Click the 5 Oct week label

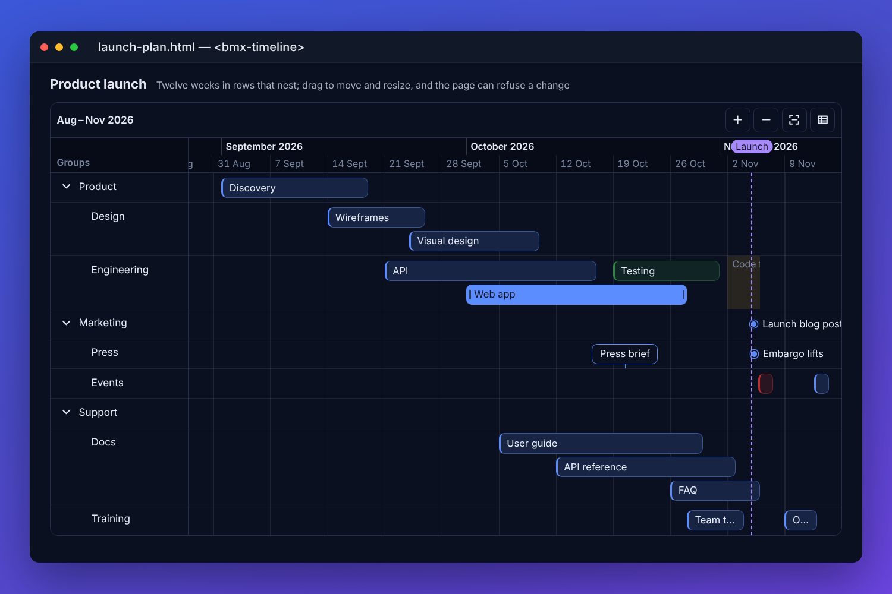[516, 163]
